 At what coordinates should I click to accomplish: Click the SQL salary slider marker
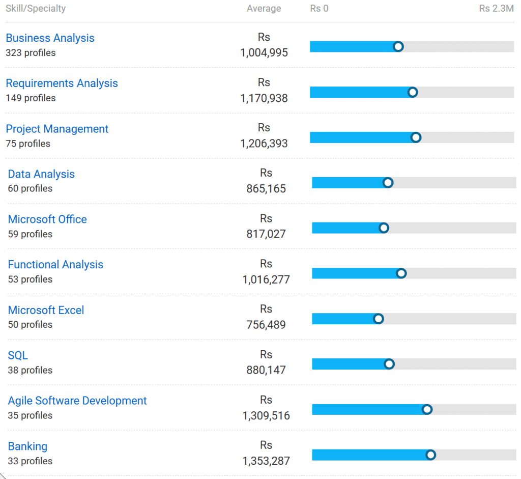[x=389, y=364]
